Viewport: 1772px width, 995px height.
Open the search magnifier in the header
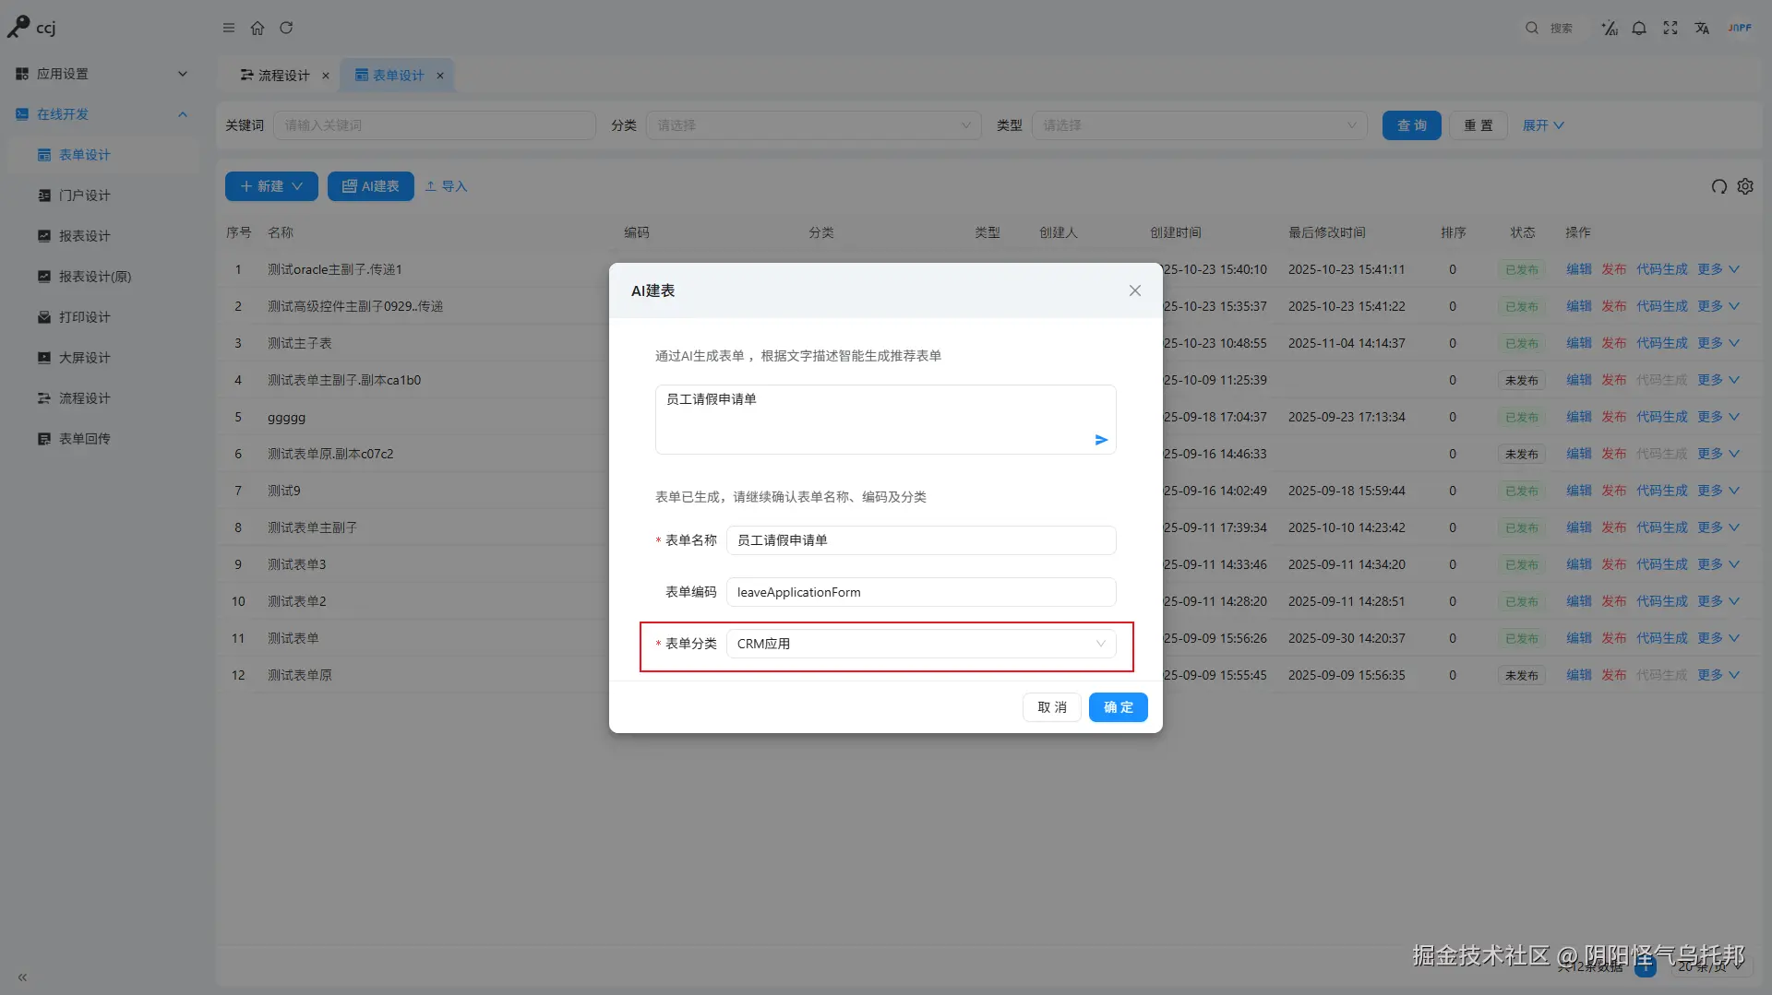point(1532,28)
